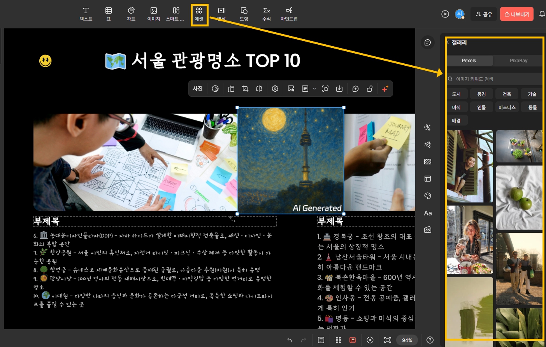Download the image with download icon

point(339,89)
